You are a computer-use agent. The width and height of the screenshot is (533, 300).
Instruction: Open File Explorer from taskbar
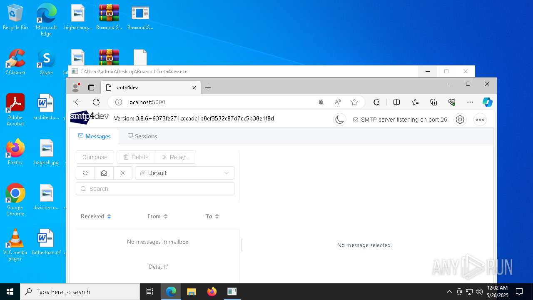point(191,292)
